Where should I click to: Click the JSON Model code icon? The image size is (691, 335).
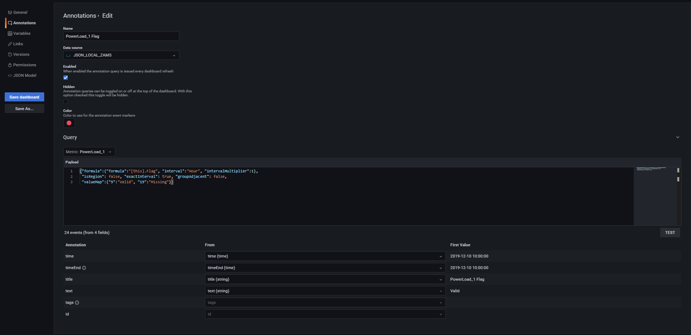point(10,76)
